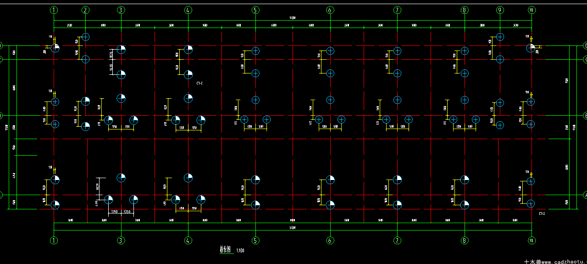587x264 pixels.
Task: Click axis bubble 7 at top
Action: click(x=397, y=10)
